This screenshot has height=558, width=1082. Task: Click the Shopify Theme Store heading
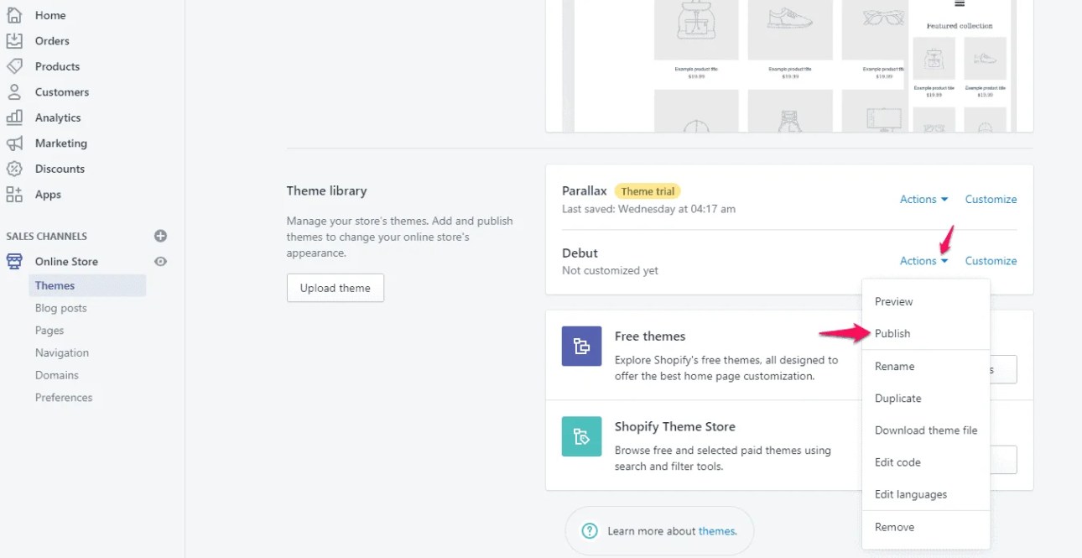pyautogui.click(x=674, y=426)
